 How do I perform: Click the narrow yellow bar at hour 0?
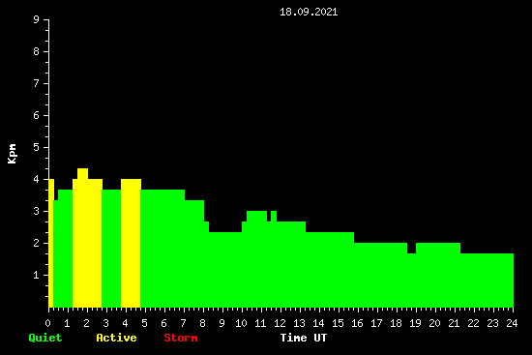pyautogui.click(x=51, y=243)
